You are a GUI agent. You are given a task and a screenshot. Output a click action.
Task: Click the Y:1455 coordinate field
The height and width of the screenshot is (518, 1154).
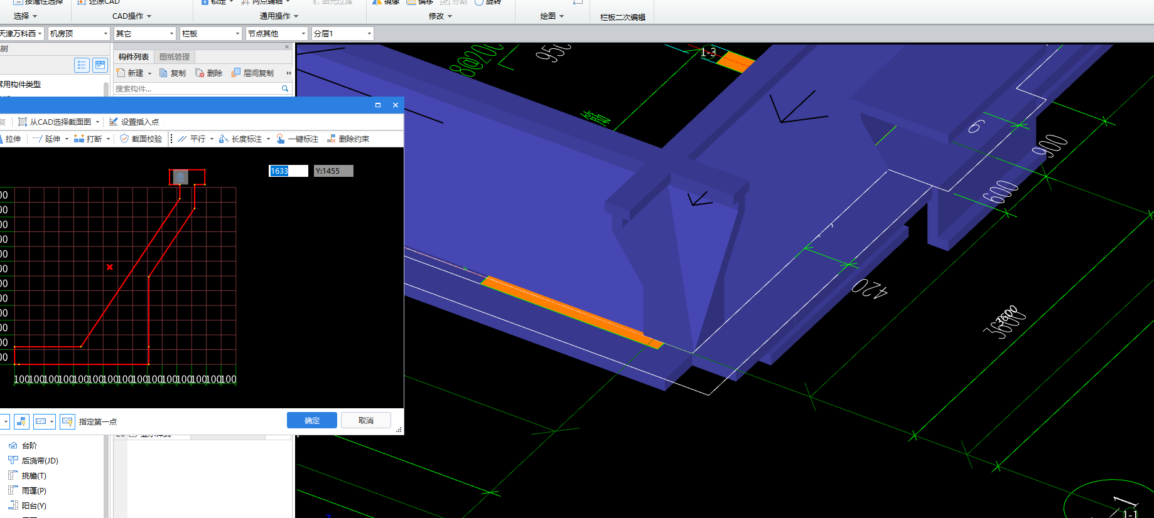333,171
